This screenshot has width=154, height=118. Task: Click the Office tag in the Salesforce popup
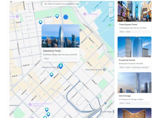tap(46, 59)
